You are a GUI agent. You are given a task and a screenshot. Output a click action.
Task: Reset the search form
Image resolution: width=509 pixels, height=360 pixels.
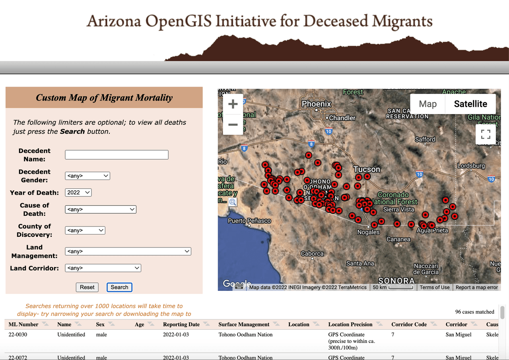point(87,287)
